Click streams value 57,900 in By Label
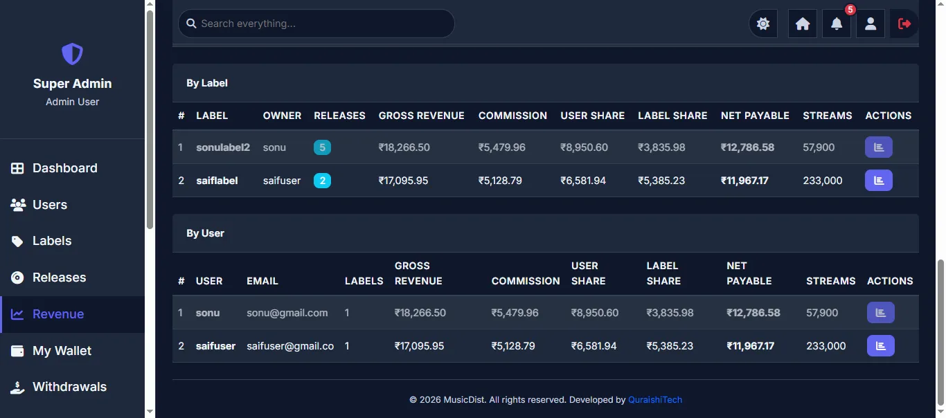Image resolution: width=946 pixels, height=418 pixels. click(x=819, y=147)
